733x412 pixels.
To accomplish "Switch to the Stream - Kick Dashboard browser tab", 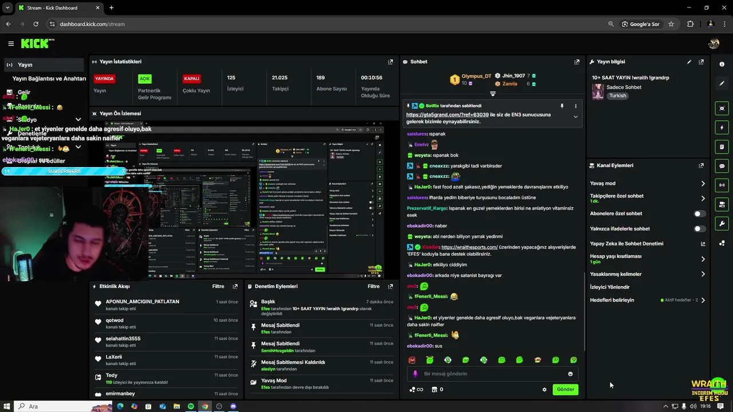I will click(58, 8).
